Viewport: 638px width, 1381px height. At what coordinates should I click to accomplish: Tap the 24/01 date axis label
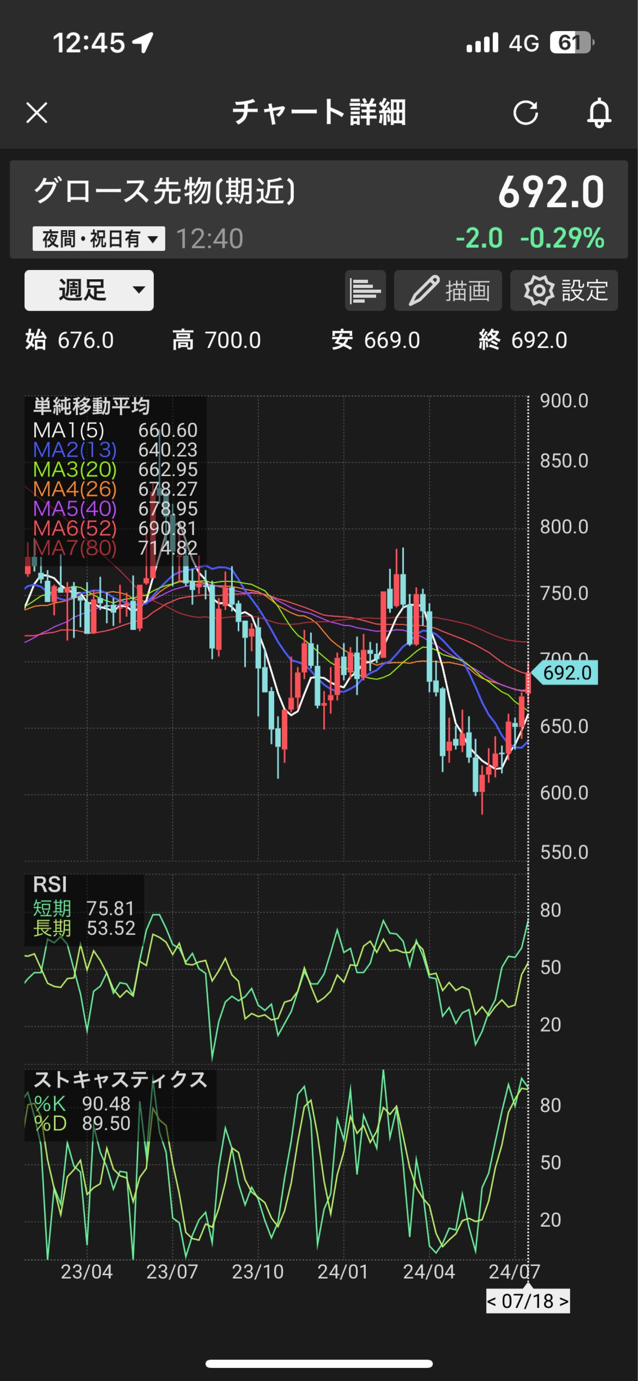point(343,1271)
